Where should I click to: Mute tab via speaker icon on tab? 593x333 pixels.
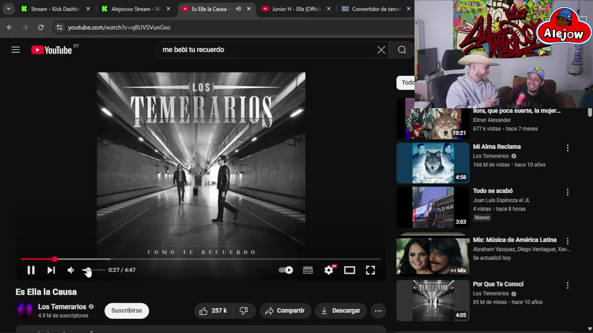click(x=238, y=9)
